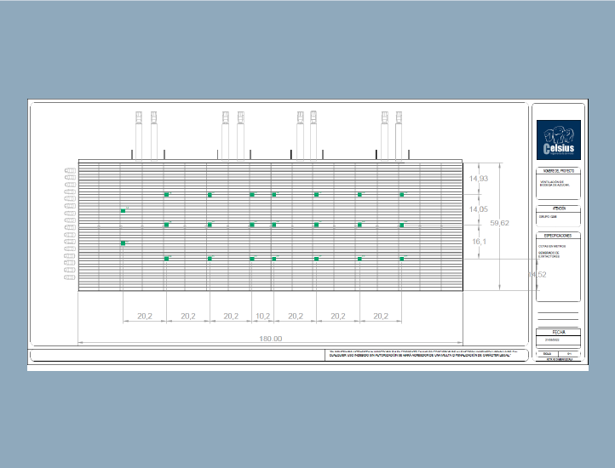Click the 14,05 vertical dimension text
The image size is (615, 468).
479,209
